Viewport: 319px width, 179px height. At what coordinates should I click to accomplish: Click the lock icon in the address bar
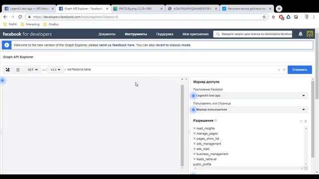click(x=29, y=17)
